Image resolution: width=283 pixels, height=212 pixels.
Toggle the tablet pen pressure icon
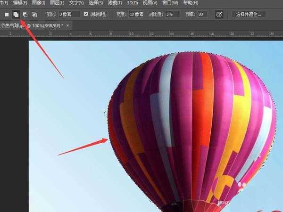(219, 15)
